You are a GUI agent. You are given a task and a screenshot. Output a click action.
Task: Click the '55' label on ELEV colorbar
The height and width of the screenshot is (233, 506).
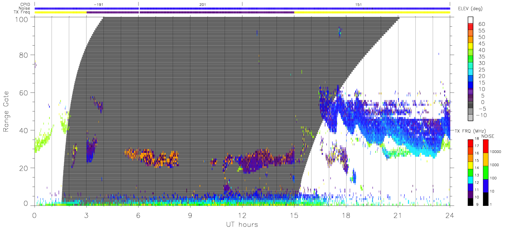pos(482,30)
